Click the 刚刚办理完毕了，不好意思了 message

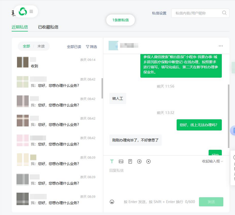coord(135,140)
